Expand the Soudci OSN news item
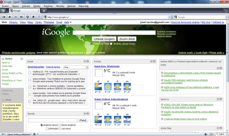Screen dimensions: 229x136 (x=162, y=80)
